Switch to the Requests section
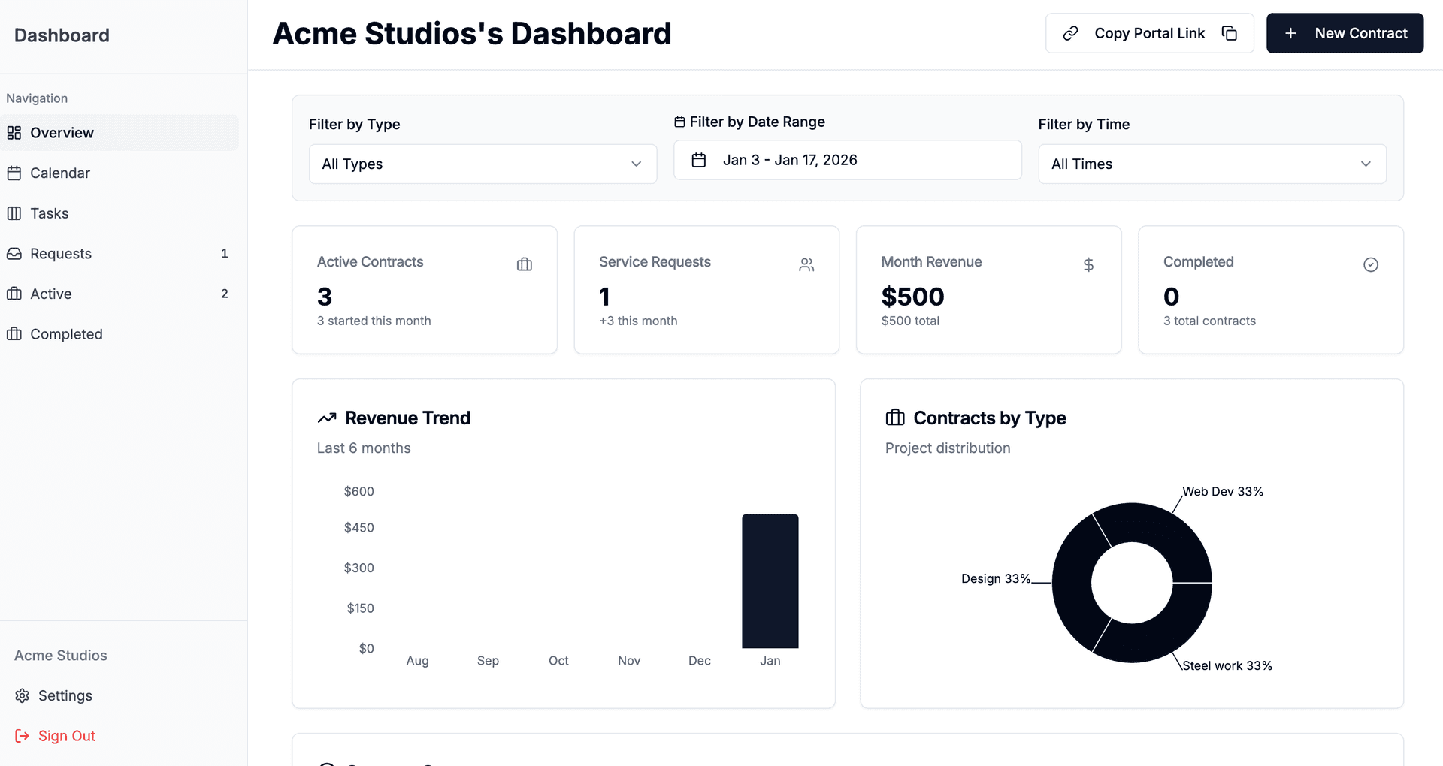Viewport: 1443px width, 766px height. click(60, 254)
